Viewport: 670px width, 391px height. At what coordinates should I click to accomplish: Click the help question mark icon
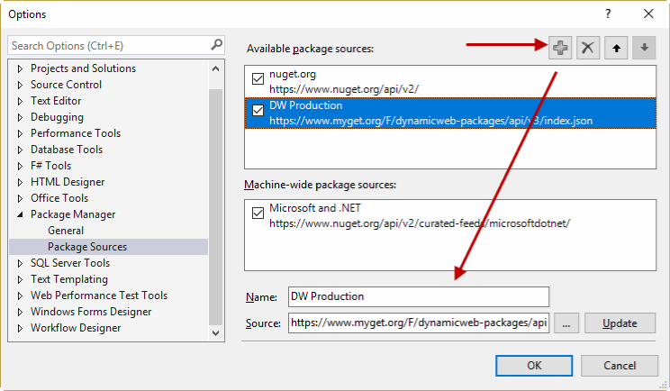[608, 14]
